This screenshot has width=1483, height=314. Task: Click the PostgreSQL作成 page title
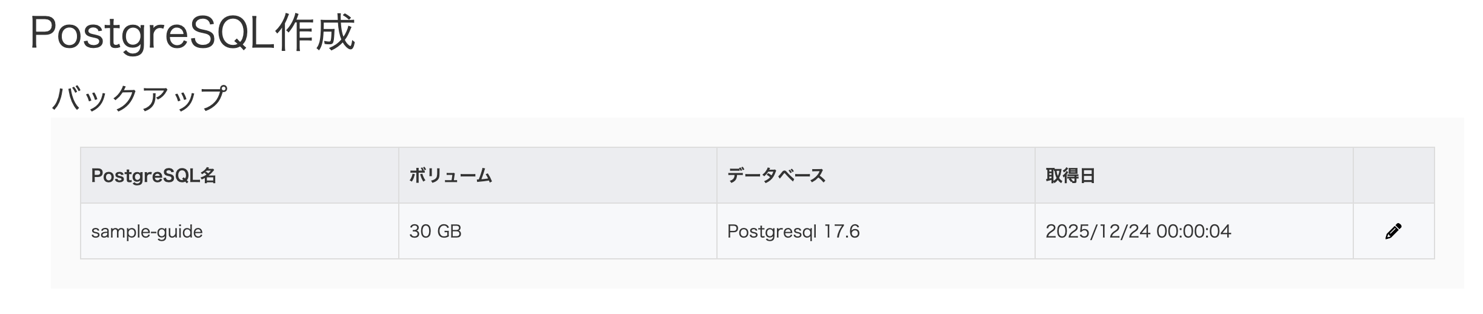pyautogui.click(x=192, y=33)
